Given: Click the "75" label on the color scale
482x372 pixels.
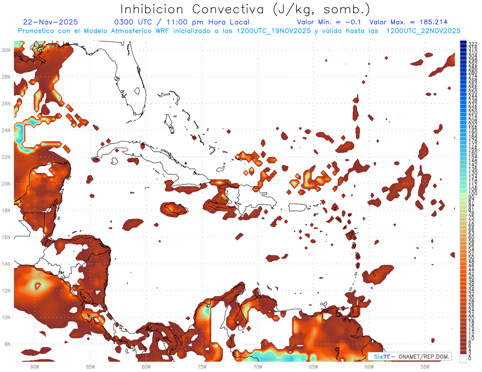Looking at the screenshot, I should coord(471,218).
